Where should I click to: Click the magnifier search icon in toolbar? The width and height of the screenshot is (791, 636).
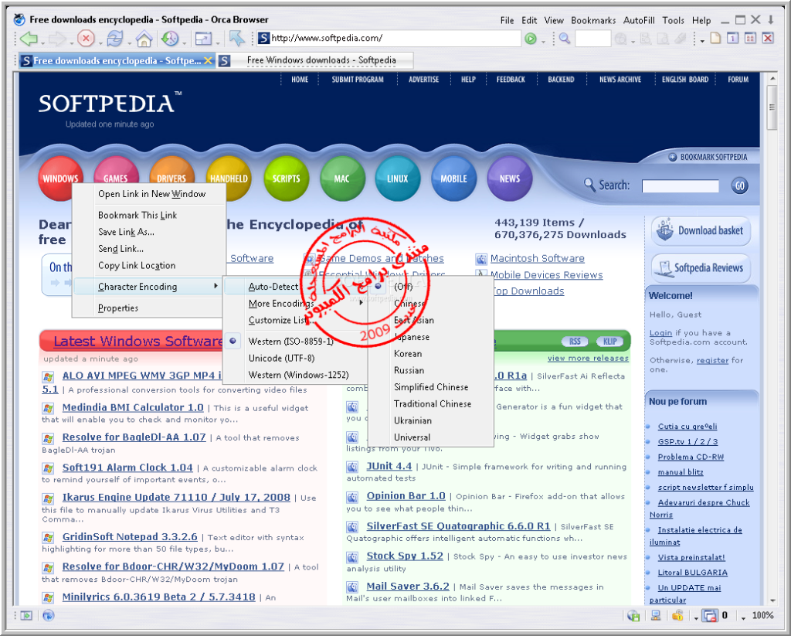pos(565,39)
